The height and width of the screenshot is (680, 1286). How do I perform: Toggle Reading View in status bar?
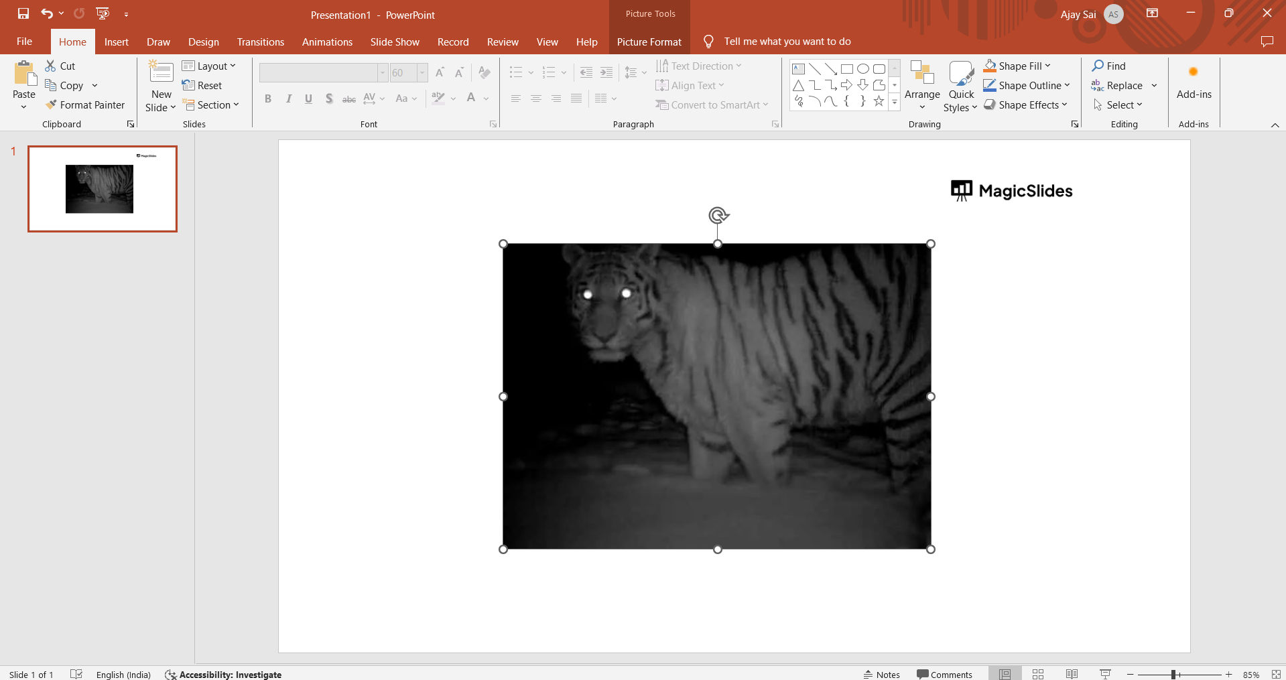pos(1072,674)
